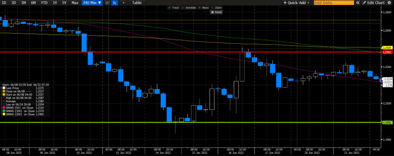The width and height of the screenshot is (394, 156).
Task: Activate the Annotate tool
Action: [189, 8]
